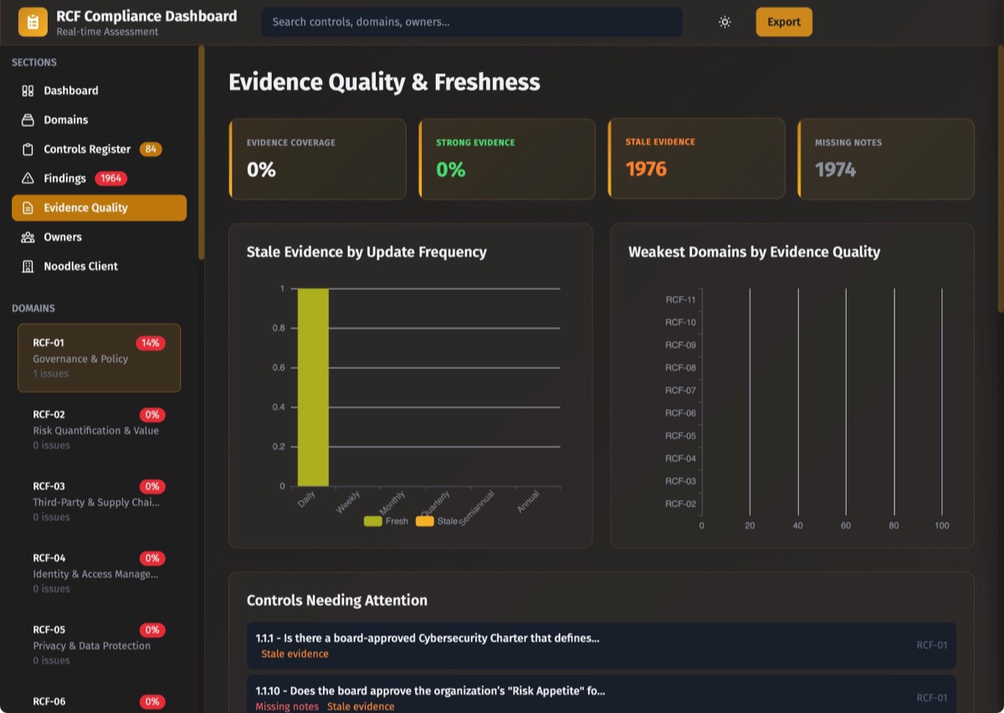1004x713 pixels.
Task: Select RCF-01 Governance & Policy domain
Action: tap(99, 357)
